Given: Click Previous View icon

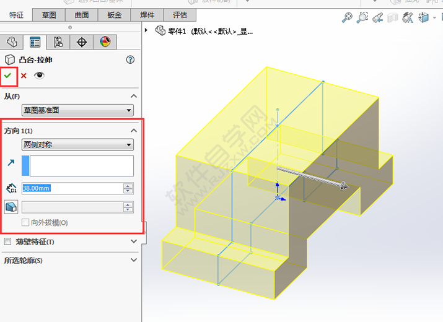Looking at the screenshot, I should pos(377,17).
